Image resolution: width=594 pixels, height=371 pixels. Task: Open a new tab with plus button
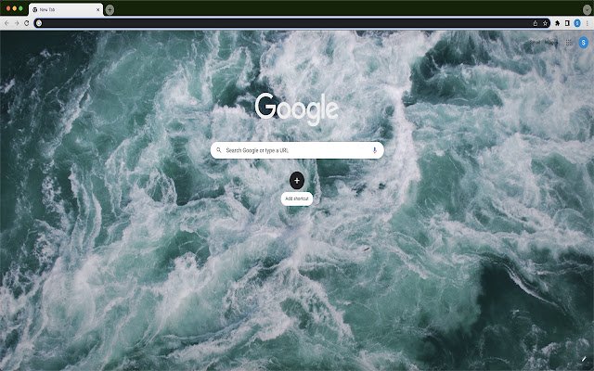tap(110, 10)
